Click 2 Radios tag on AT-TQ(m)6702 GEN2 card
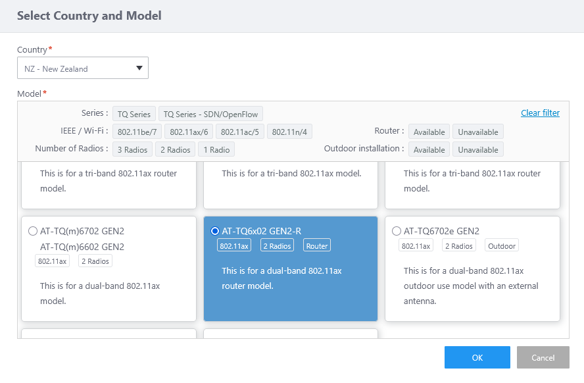Viewport: 584px width, 383px height. pyautogui.click(x=95, y=261)
